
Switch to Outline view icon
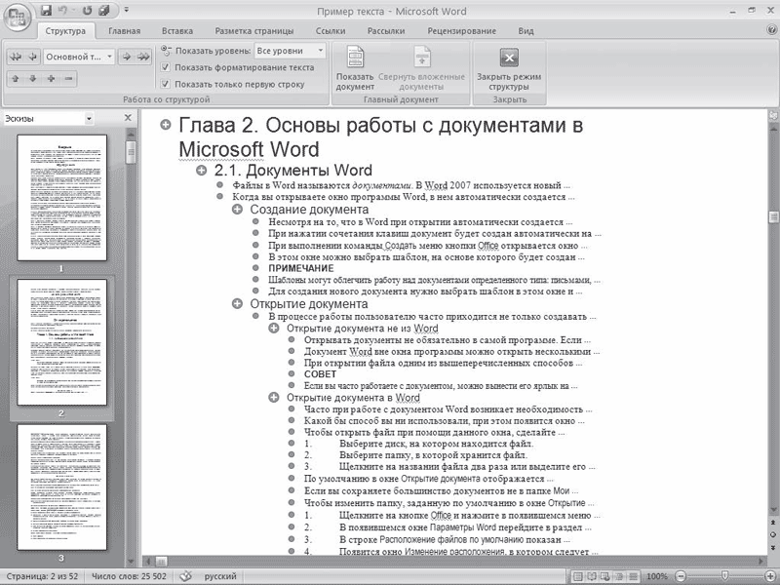click(619, 576)
